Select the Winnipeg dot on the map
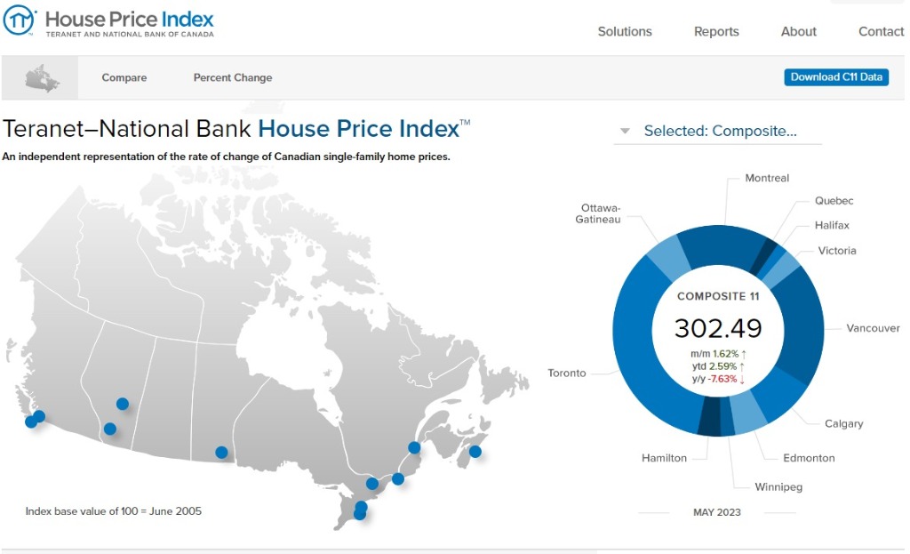 click(x=221, y=453)
